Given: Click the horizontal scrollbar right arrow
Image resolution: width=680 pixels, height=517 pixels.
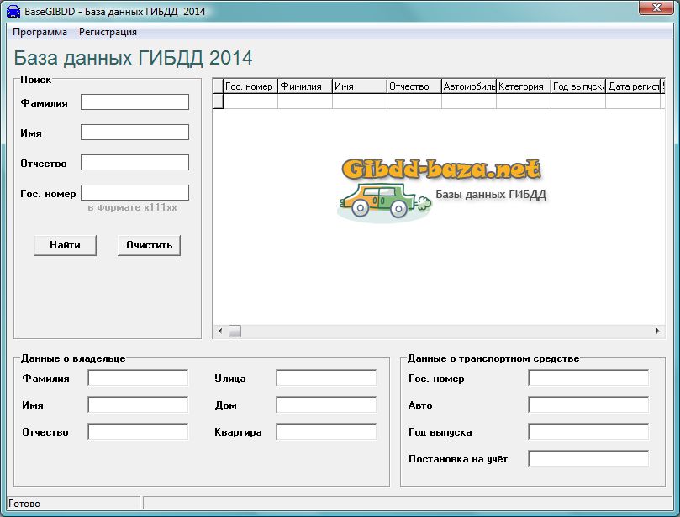Looking at the screenshot, I should point(658,332).
